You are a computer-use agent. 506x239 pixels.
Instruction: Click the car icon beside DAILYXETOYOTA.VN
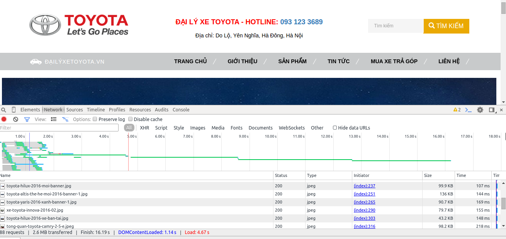[x=36, y=62]
